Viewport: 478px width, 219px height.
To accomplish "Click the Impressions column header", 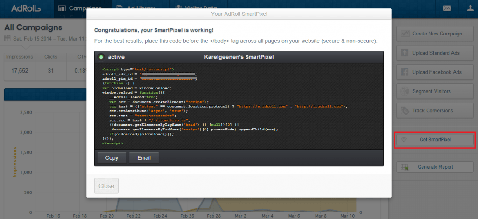I will [x=20, y=56].
